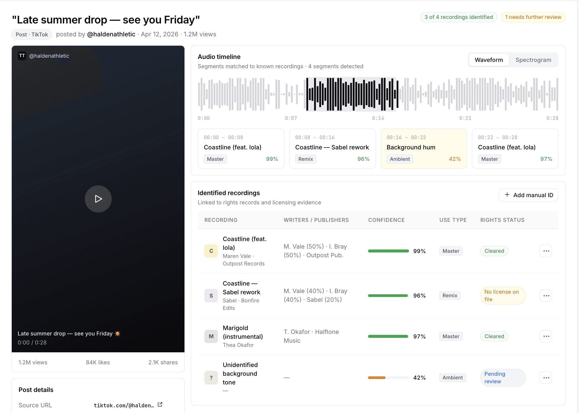Image resolution: width=579 pixels, height=413 pixels.
Task: Open the source URL external link icon
Action: pos(159,404)
